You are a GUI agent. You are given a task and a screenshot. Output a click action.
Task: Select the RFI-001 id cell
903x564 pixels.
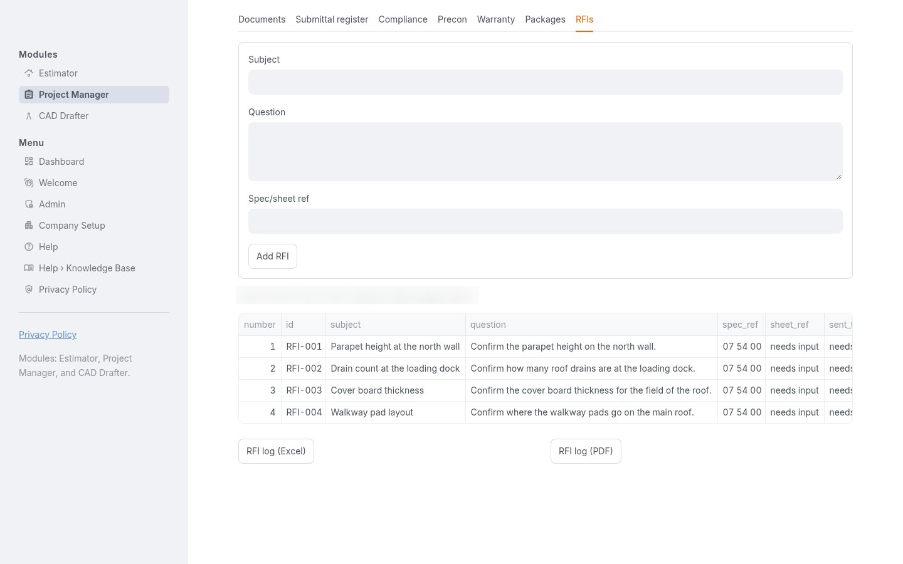304,347
